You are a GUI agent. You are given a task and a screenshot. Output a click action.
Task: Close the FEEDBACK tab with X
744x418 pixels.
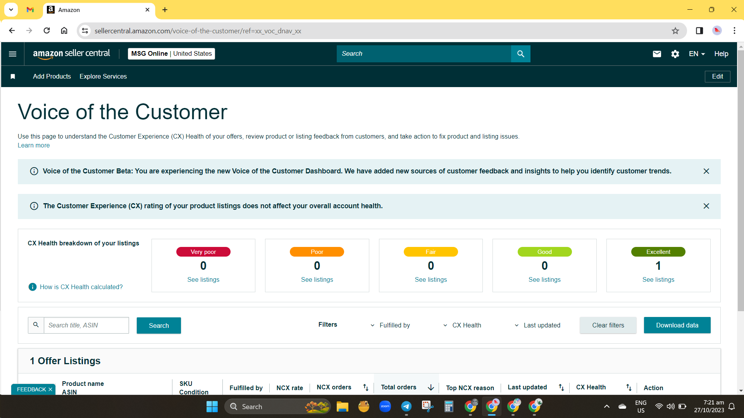pos(50,389)
